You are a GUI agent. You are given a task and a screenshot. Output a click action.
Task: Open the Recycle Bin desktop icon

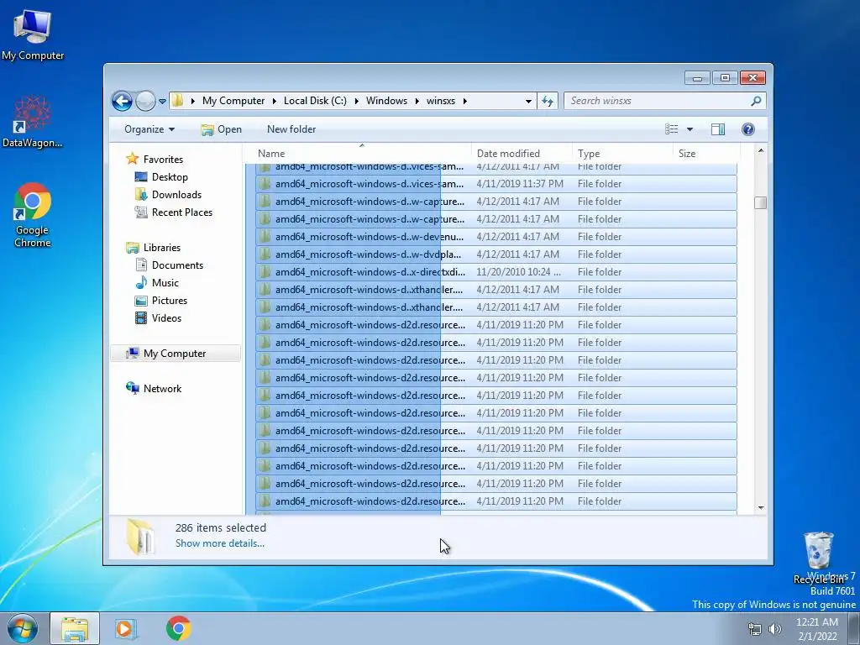click(x=818, y=558)
